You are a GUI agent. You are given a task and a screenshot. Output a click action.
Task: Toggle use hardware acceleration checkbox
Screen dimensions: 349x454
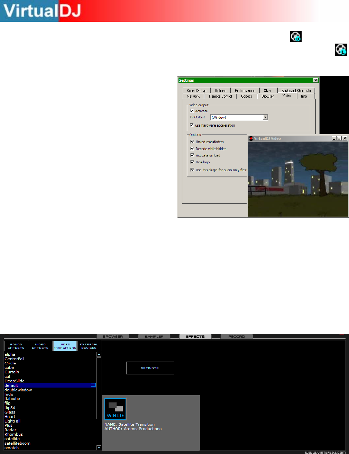pos(192,125)
